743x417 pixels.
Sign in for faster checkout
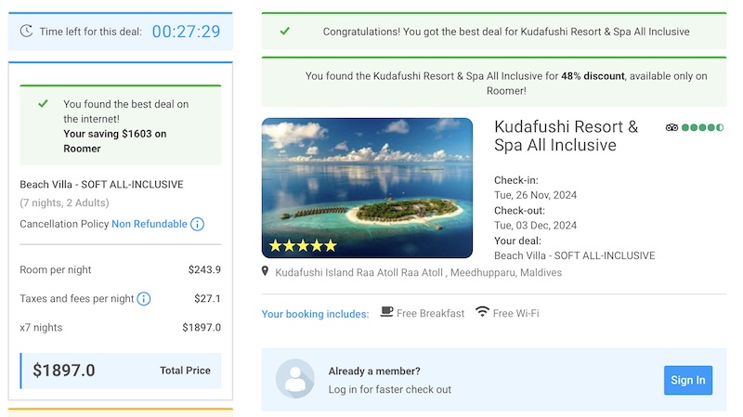coord(688,380)
